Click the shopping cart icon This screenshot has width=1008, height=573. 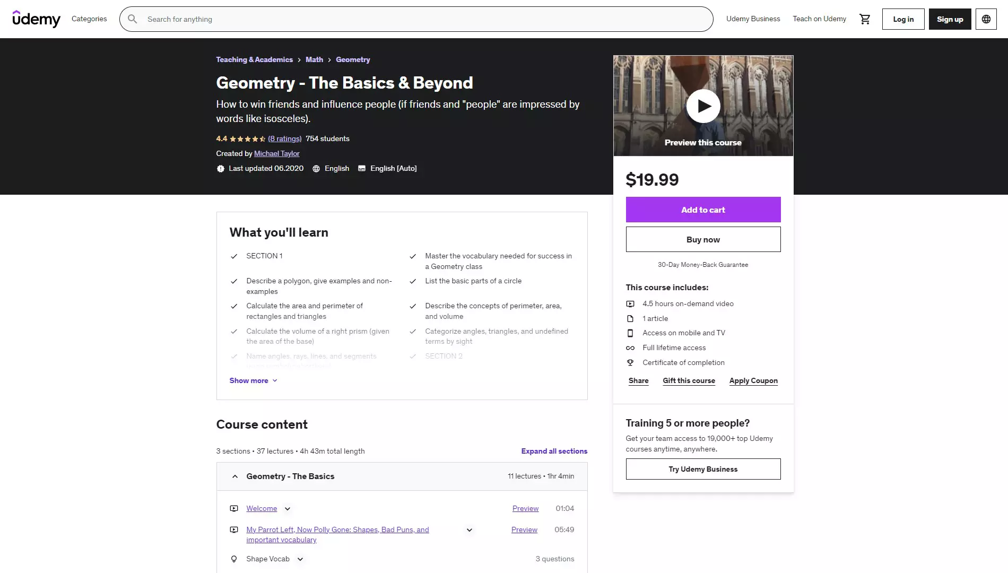point(865,19)
